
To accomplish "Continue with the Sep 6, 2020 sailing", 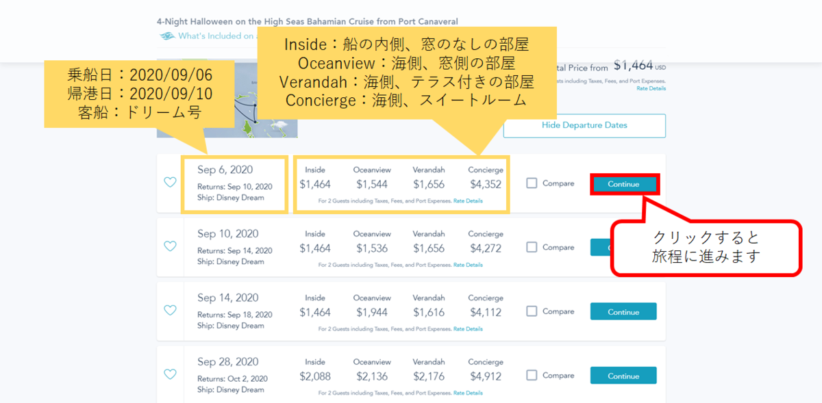I will 623,184.
